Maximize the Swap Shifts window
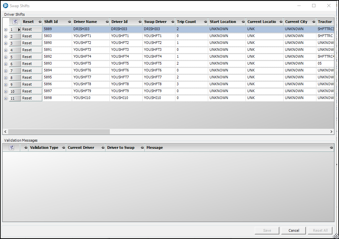 (314, 6)
